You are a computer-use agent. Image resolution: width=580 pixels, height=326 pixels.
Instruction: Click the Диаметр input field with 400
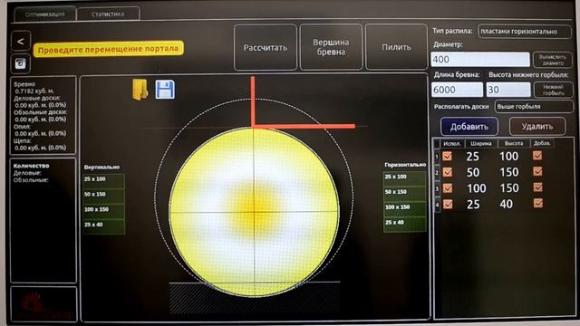coord(480,60)
